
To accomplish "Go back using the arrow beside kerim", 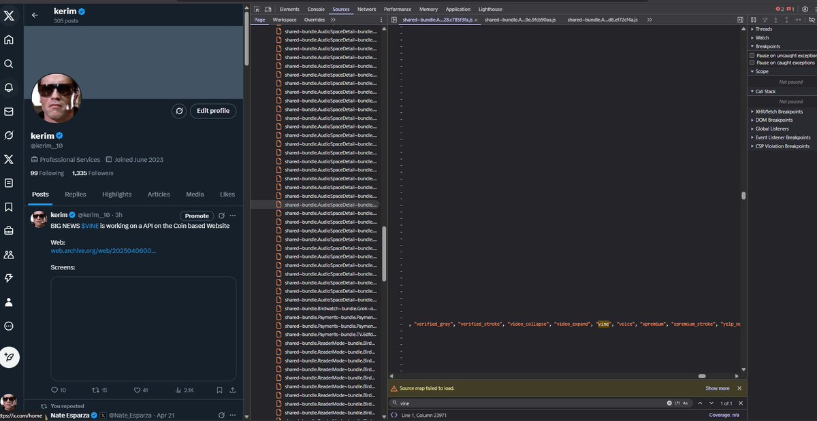I will pyautogui.click(x=35, y=14).
